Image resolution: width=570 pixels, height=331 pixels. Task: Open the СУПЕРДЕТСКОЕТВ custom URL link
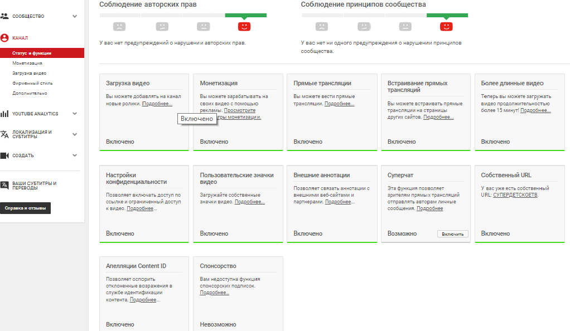click(x=515, y=195)
